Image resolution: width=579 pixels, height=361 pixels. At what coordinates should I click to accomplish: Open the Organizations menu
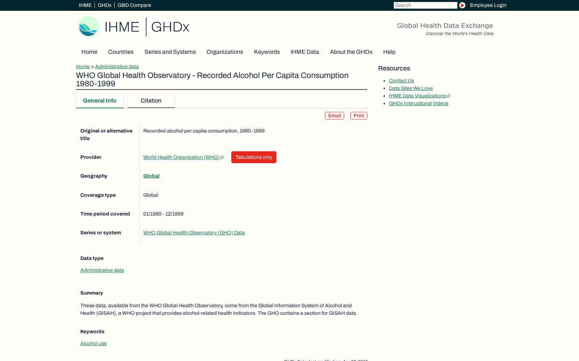point(225,52)
